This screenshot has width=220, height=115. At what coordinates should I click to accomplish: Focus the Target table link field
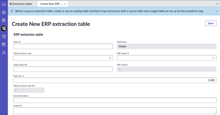tap(63, 69)
